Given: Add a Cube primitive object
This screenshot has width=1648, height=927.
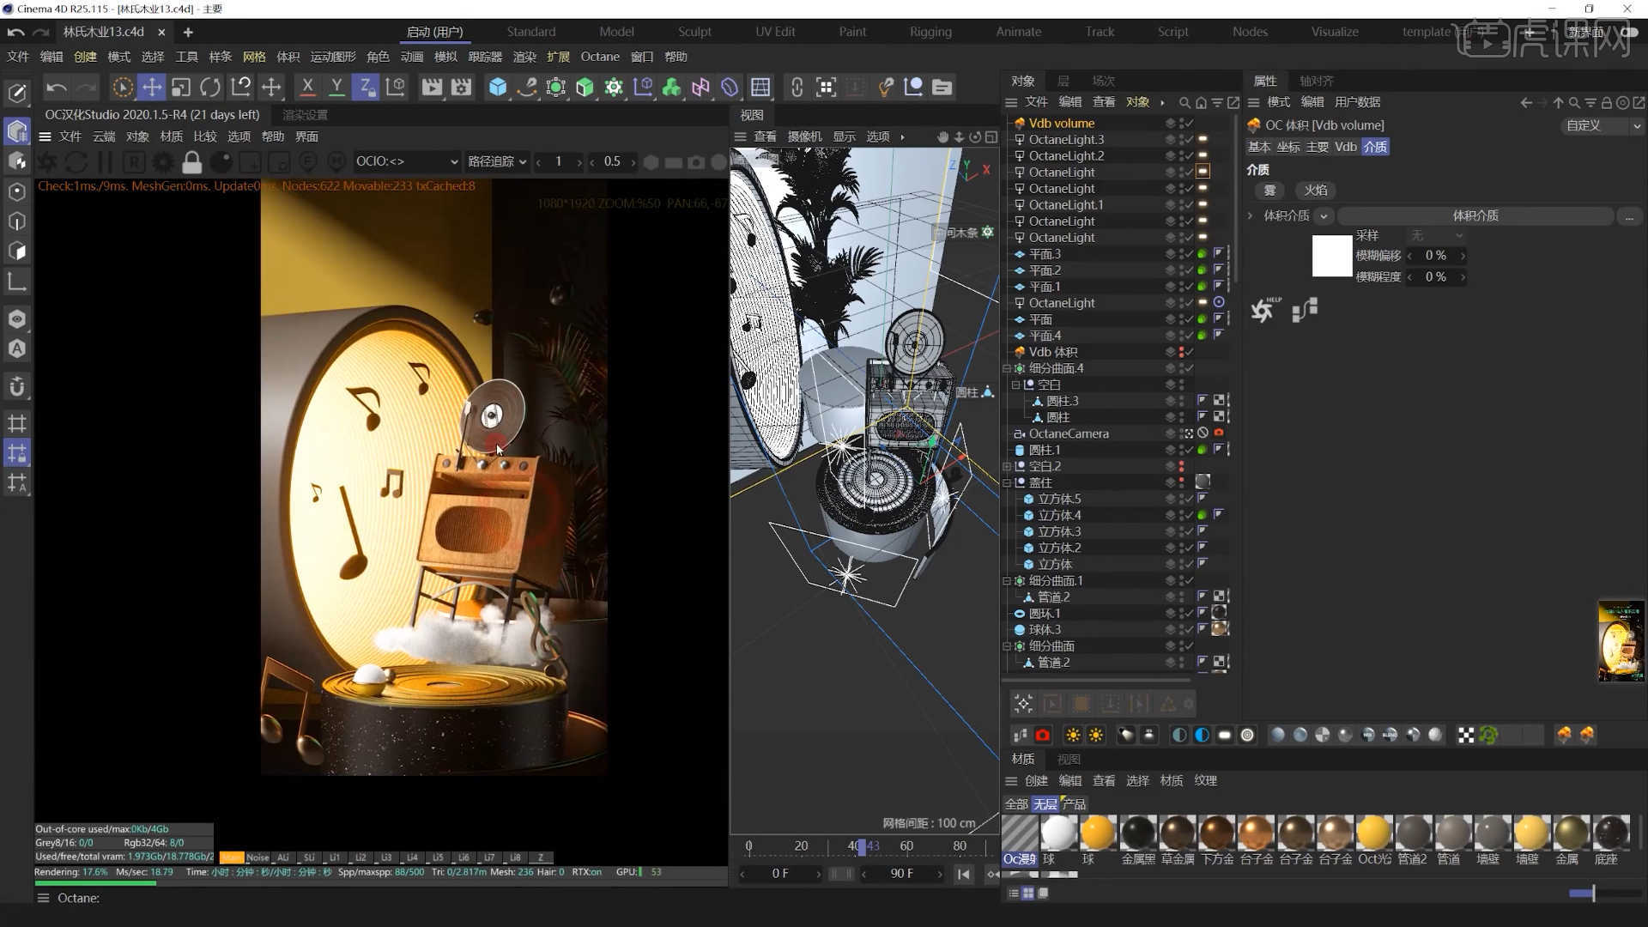Looking at the screenshot, I should tap(498, 87).
